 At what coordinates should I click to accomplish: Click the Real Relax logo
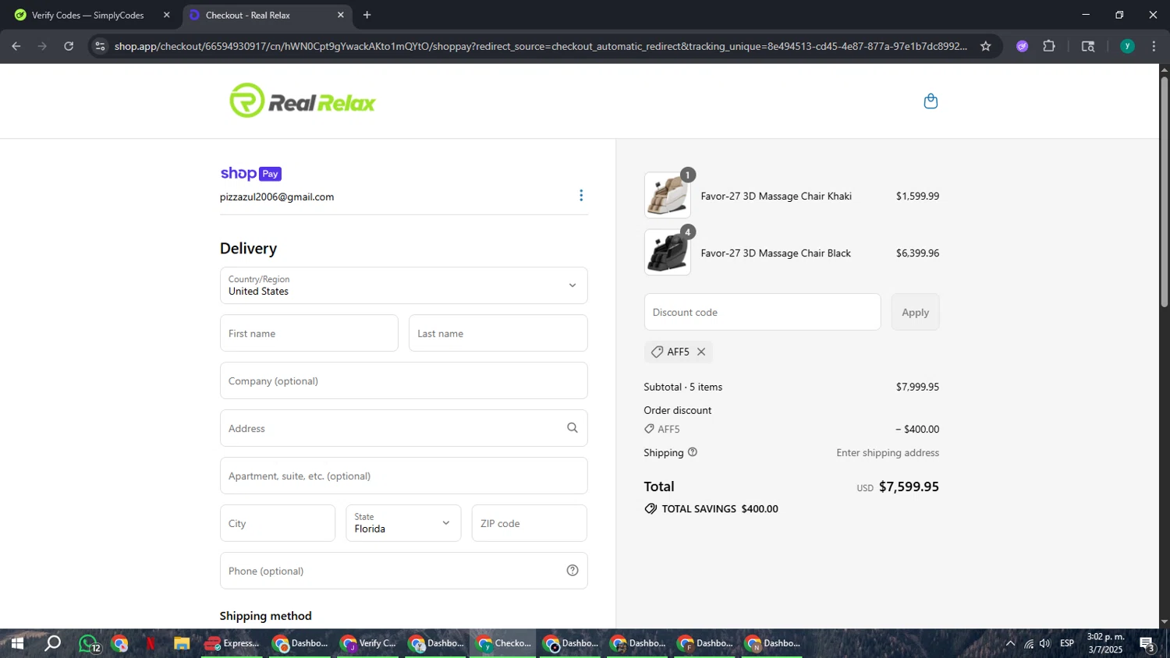(x=303, y=101)
